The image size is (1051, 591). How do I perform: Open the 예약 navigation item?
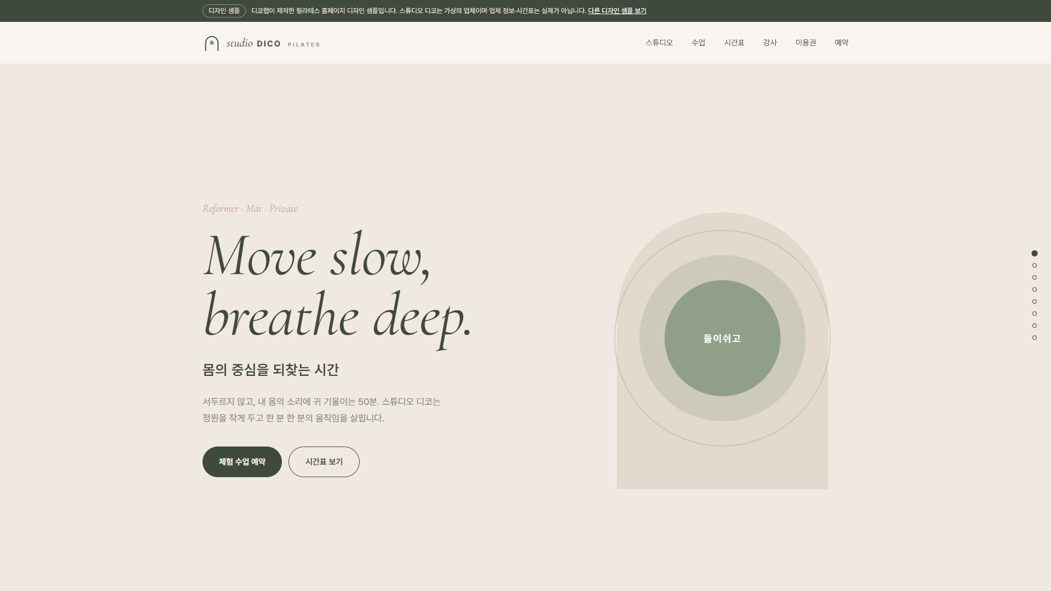pyautogui.click(x=841, y=43)
